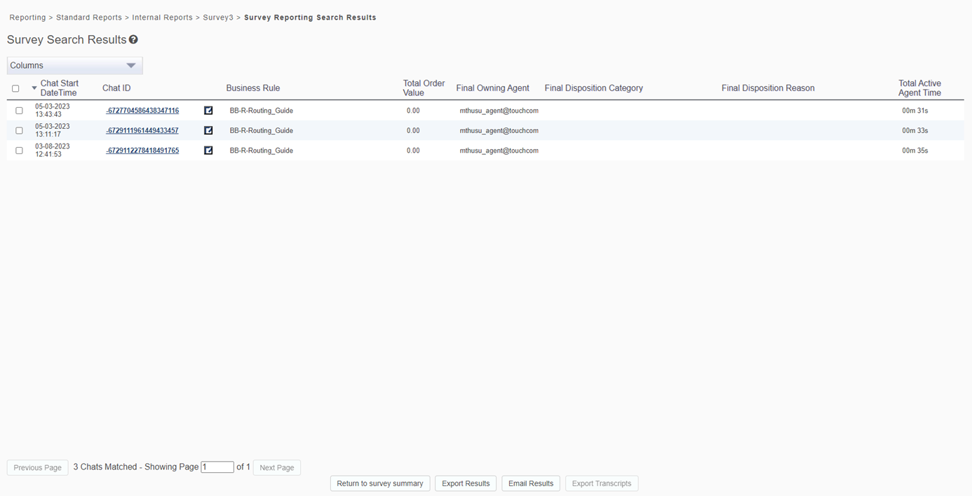
Task: Sort by Total Active Agent Time column header
Action: (x=919, y=88)
